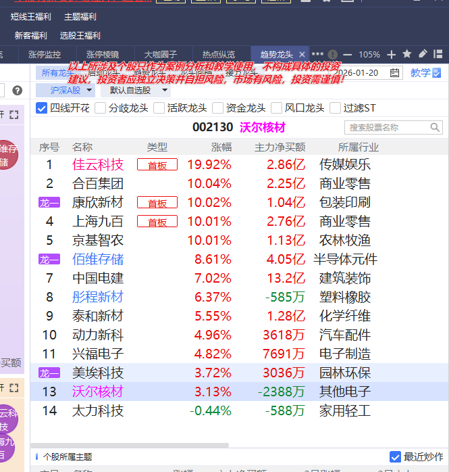Uncheck the 四线开花 checkbox

(x=41, y=108)
